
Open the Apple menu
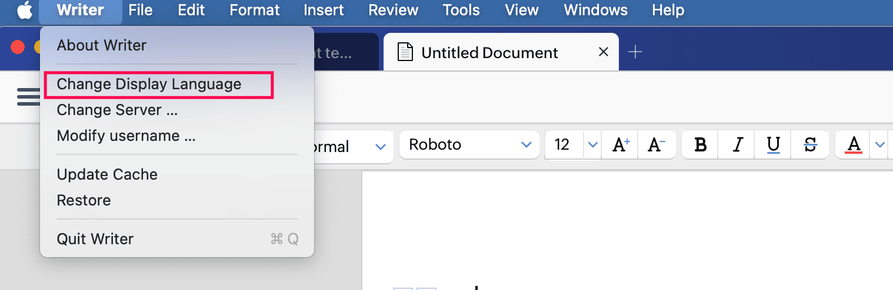pos(25,10)
